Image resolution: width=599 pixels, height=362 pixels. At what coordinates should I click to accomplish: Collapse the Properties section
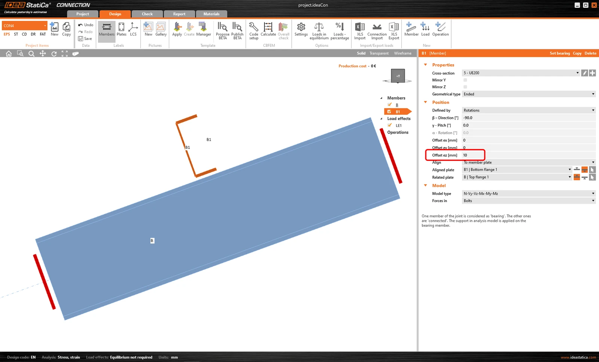pos(425,65)
